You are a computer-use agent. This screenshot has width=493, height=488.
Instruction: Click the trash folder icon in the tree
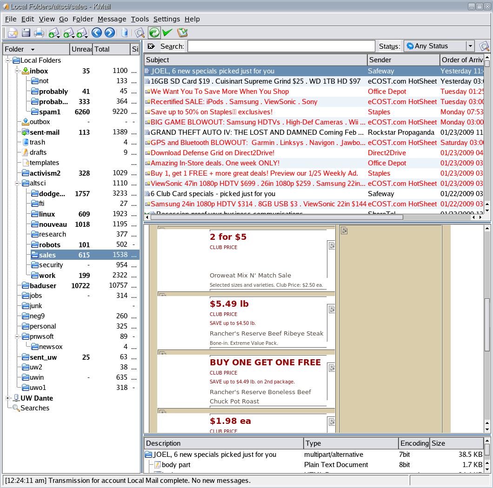point(26,142)
